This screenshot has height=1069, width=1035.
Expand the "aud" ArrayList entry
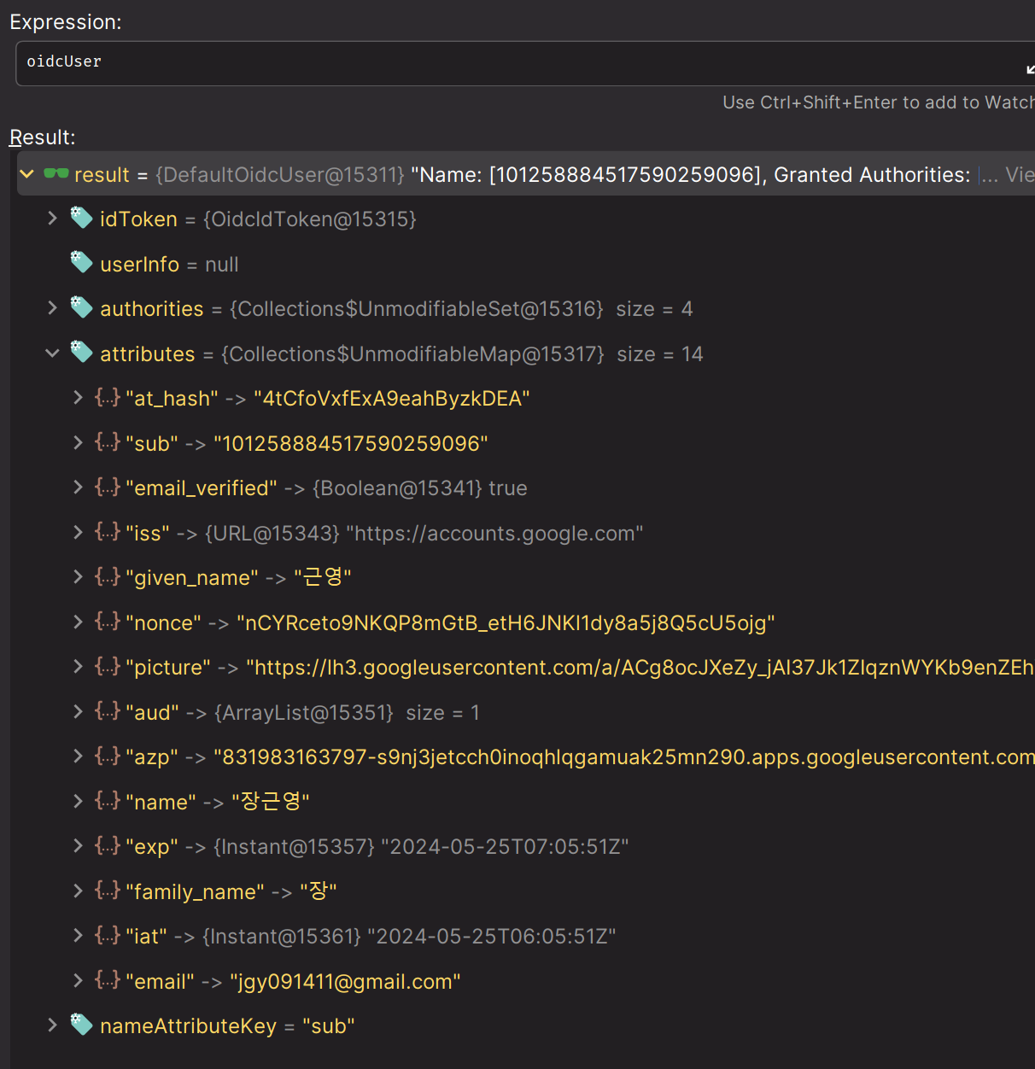(x=79, y=711)
